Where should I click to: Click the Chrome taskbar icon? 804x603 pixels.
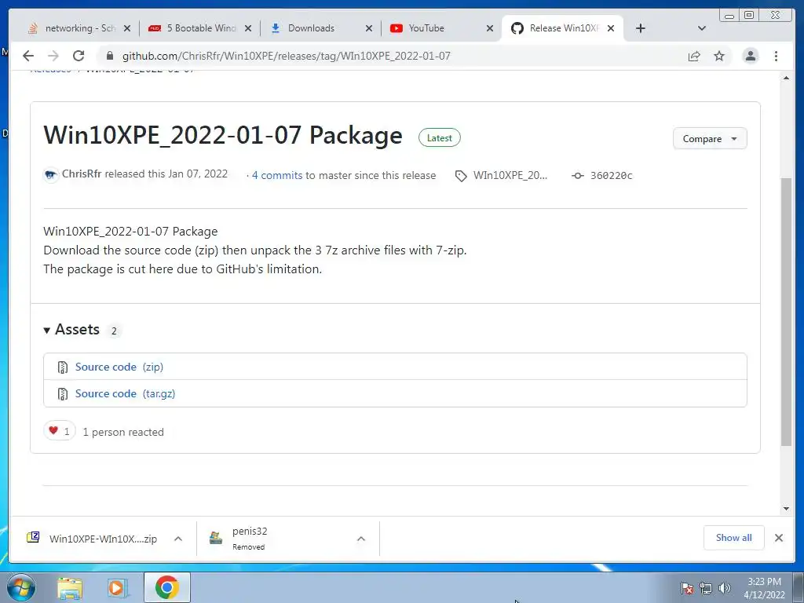166,587
